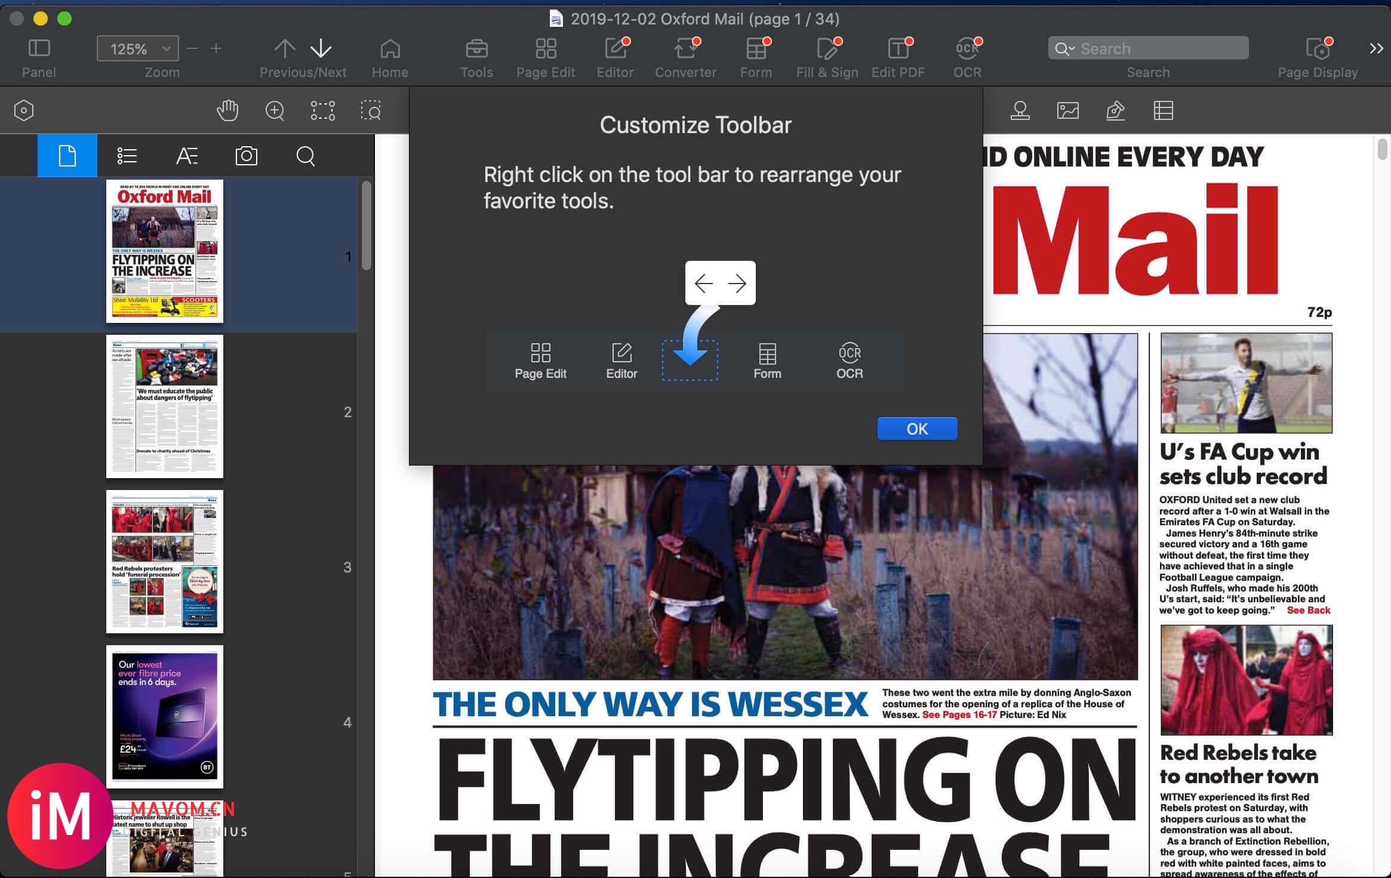Open the OCR tool in top toolbar
The width and height of the screenshot is (1391, 878).
pos(967,48)
